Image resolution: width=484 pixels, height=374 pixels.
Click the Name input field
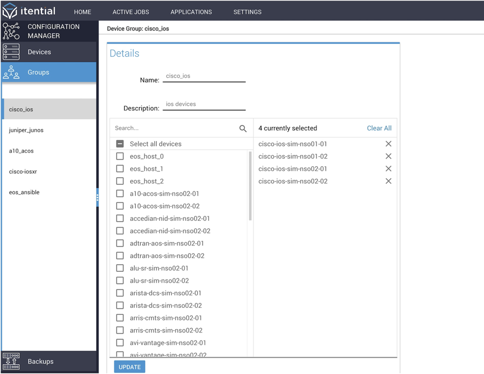pyautogui.click(x=204, y=77)
